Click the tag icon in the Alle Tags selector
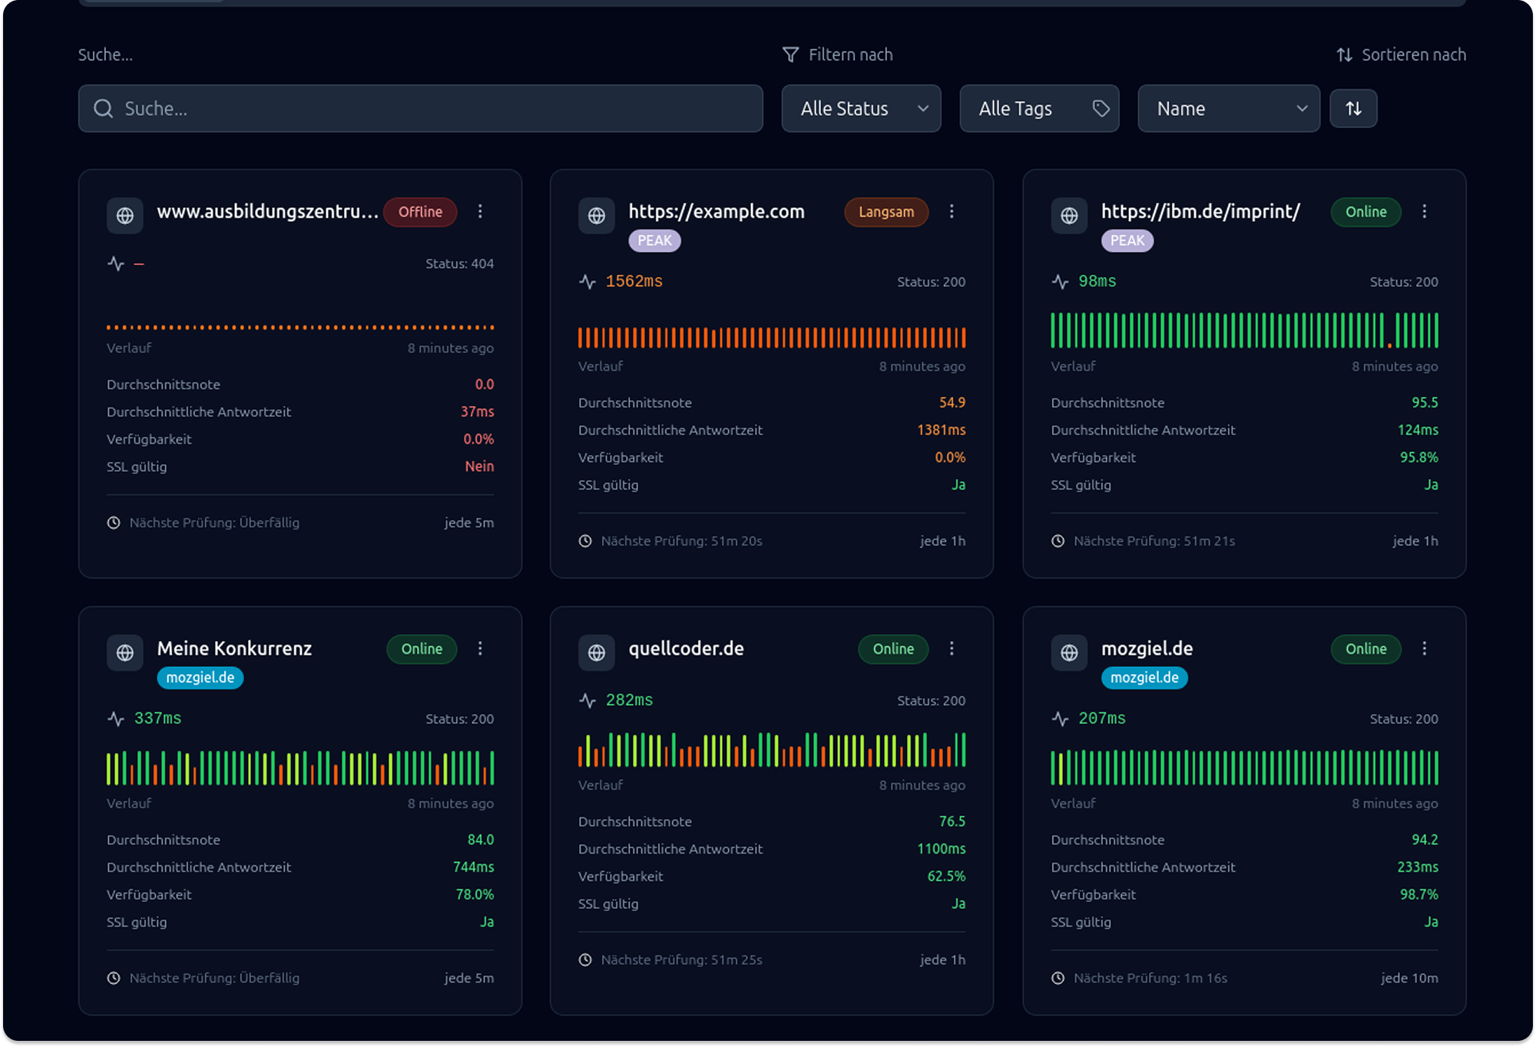 (x=1101, y=108)
